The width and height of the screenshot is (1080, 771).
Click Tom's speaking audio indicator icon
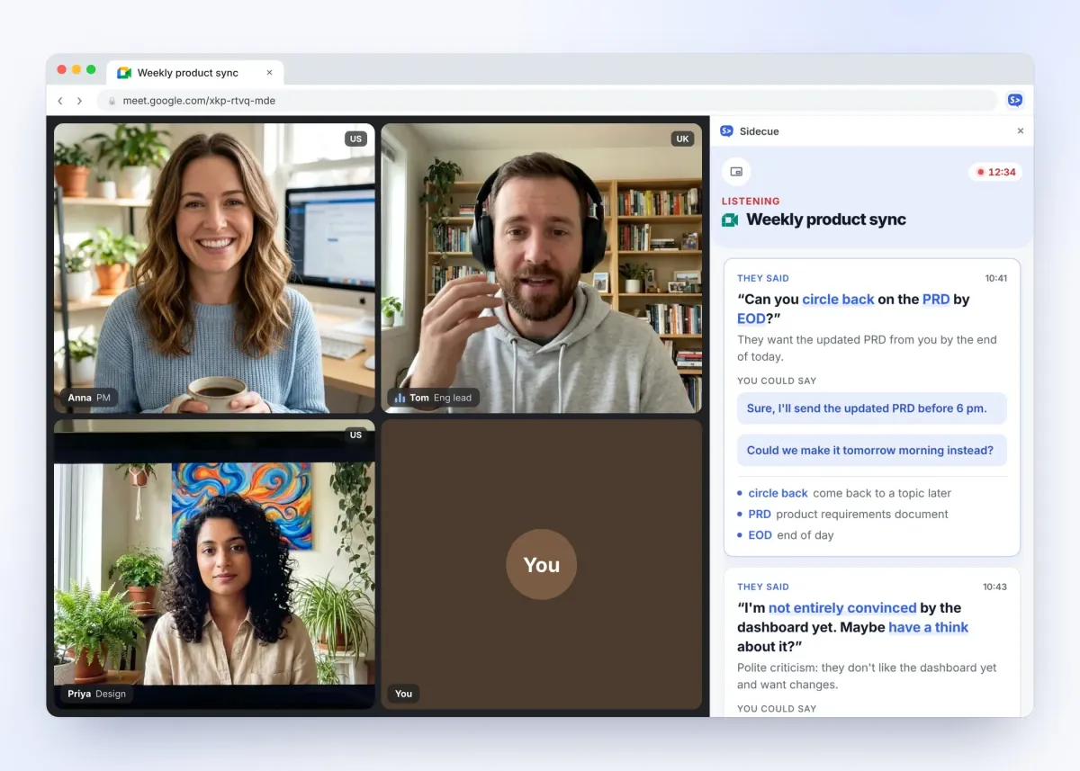400,398
